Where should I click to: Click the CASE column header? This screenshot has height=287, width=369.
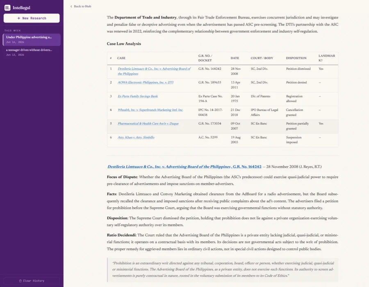pos(121,58)
